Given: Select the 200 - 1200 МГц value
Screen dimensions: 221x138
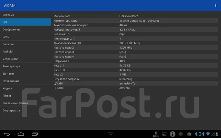Looking at the screenshot, I should (x=129, y=43).
